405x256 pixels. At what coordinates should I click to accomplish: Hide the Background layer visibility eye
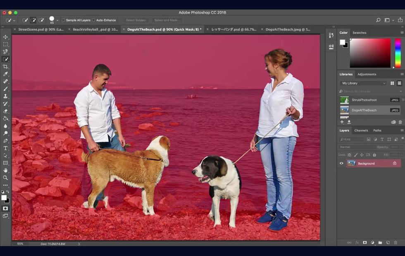pos(341,164)
